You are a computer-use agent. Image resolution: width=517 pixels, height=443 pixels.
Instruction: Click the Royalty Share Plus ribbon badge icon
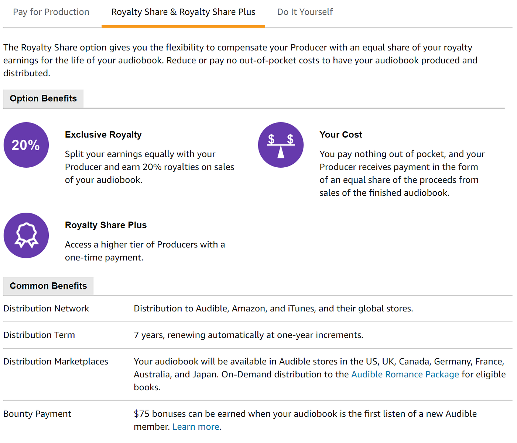26,235
